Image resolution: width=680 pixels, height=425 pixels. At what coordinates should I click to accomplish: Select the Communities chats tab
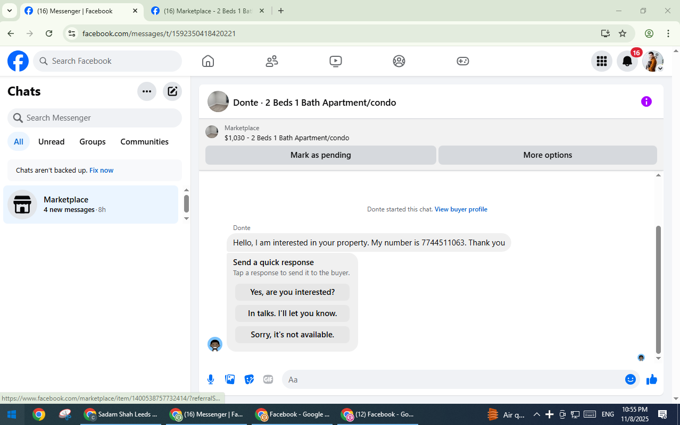144,142
